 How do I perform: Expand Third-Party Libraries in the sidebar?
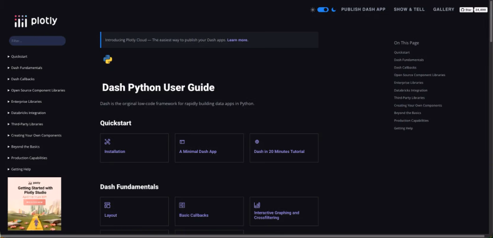tap(25, 125)
